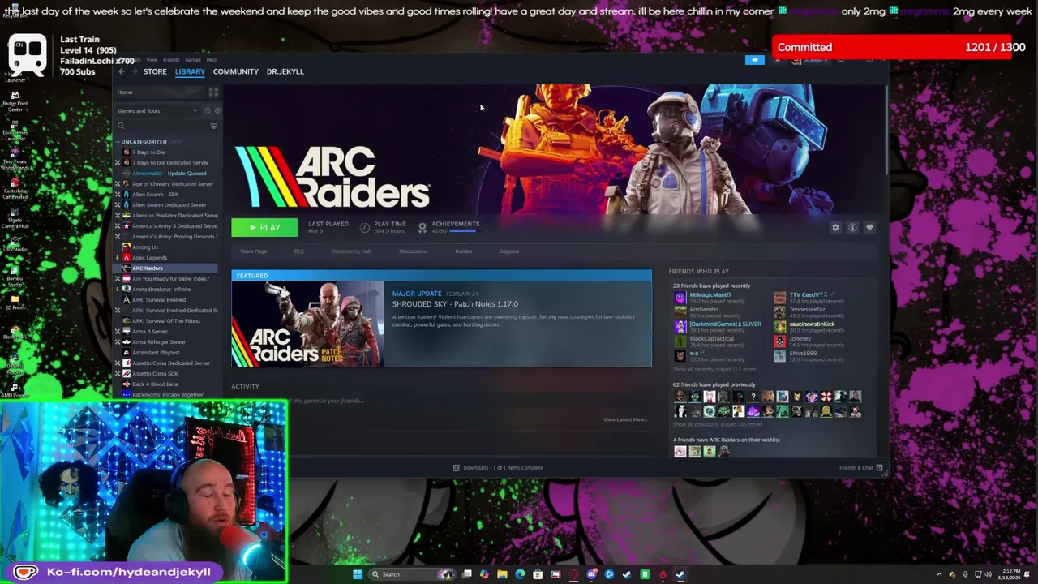
Task: Open Friends & Chat
Action: coord(861,468)
